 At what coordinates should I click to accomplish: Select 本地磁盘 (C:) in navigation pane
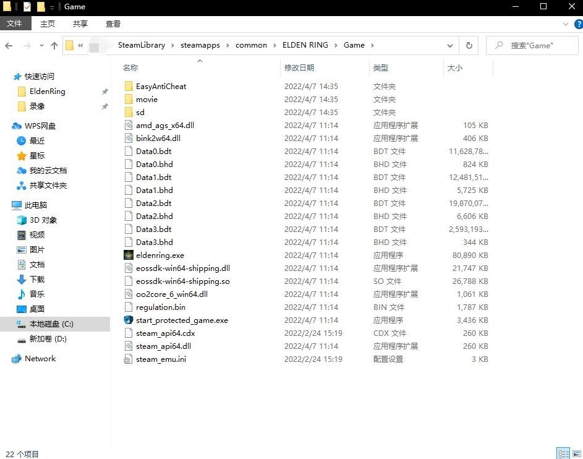pos(51,324)
